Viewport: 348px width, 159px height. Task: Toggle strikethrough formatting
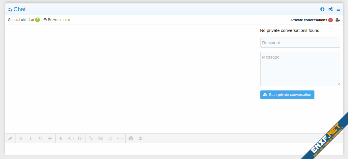coord(50,138)
